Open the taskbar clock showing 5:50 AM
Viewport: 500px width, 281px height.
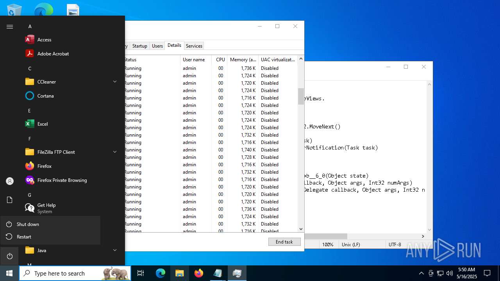click(467, 273)
